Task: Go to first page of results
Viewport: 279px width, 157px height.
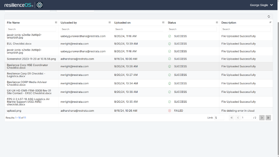Action: click(x=232, y=118)
